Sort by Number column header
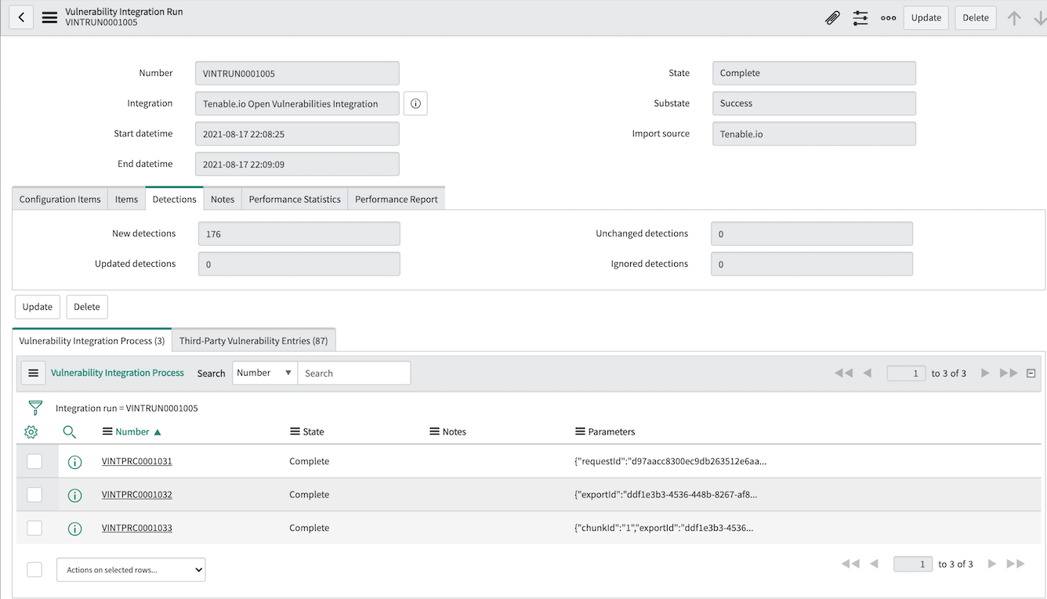Image resolution: width=1047 pixels, height=599 pixels. tap(132, 431)
